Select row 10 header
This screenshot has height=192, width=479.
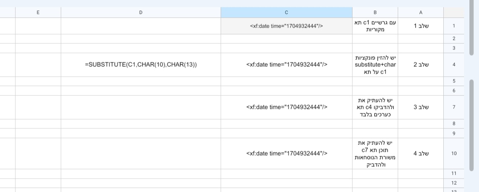[x=454, y=154]
